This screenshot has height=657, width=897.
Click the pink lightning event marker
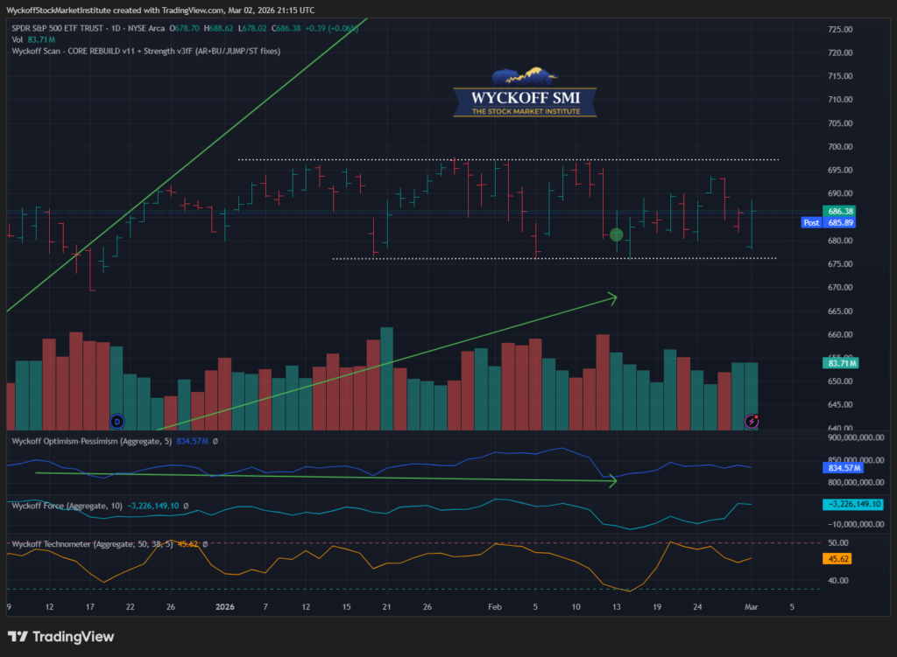[752, 421]
